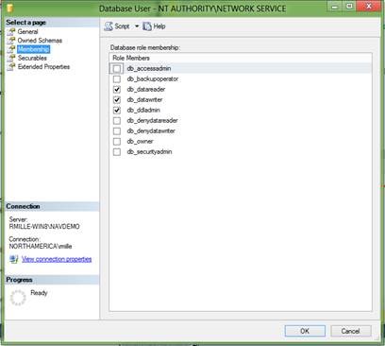Click the Script toolbar icon
The height and width of the screenshot is (346, 385).
coord(109,26)
